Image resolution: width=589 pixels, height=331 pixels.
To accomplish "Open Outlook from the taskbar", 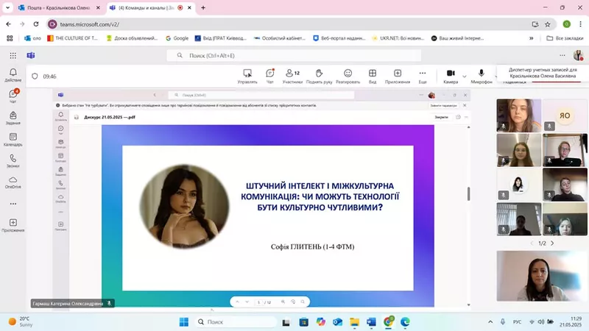I will tap(337, 322).
